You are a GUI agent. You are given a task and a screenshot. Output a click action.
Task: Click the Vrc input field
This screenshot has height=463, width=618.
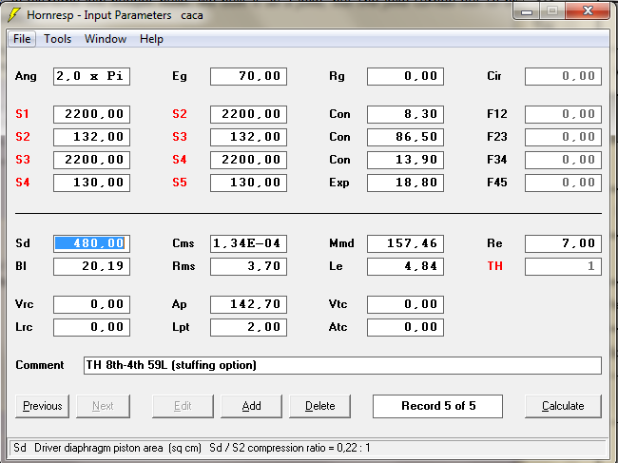[x=91, y=304]
